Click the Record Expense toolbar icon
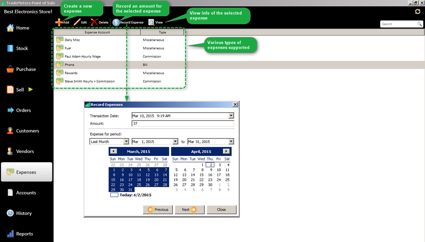 116,22
